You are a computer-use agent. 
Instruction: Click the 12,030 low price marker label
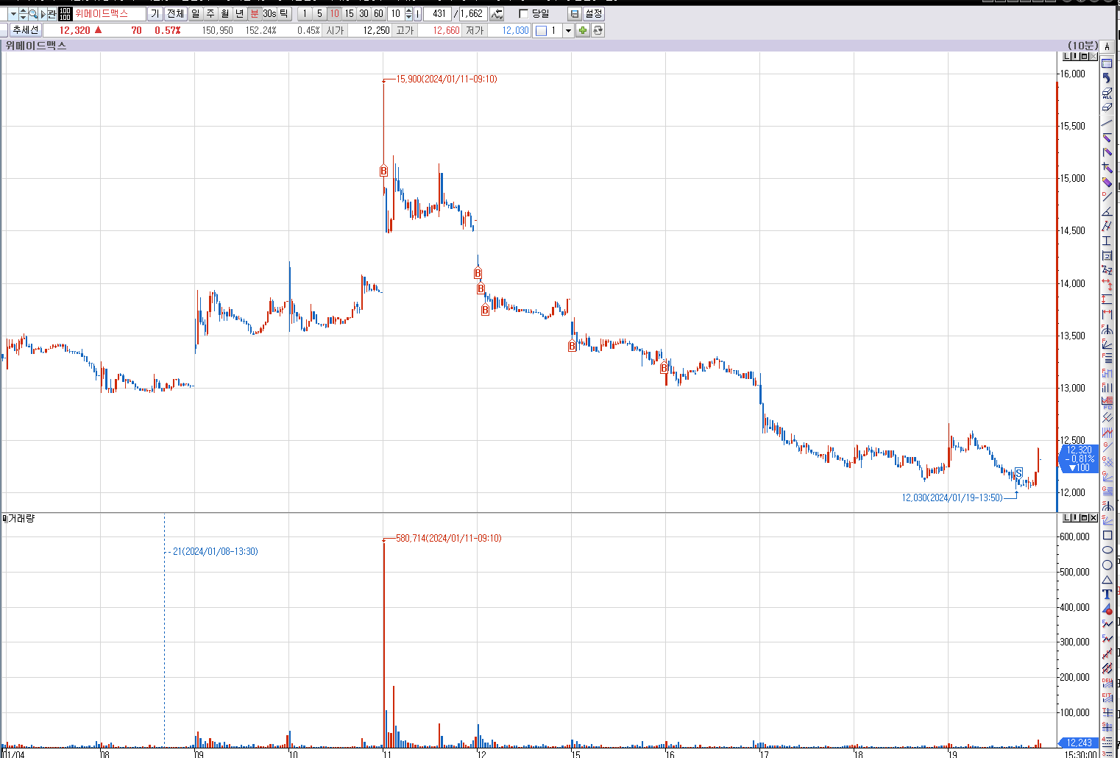pos(952,498)
